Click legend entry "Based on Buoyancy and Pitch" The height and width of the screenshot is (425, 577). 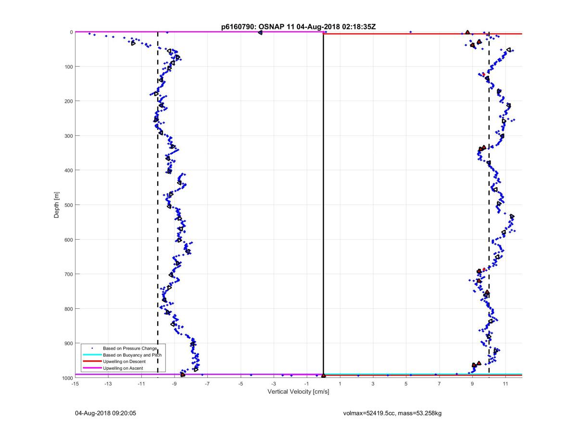132,354
